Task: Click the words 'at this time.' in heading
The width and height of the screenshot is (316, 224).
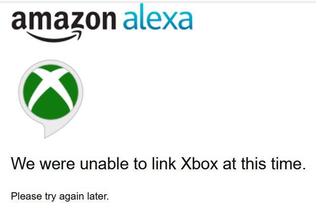Action: pyautogui.click(x=264, y=163)
